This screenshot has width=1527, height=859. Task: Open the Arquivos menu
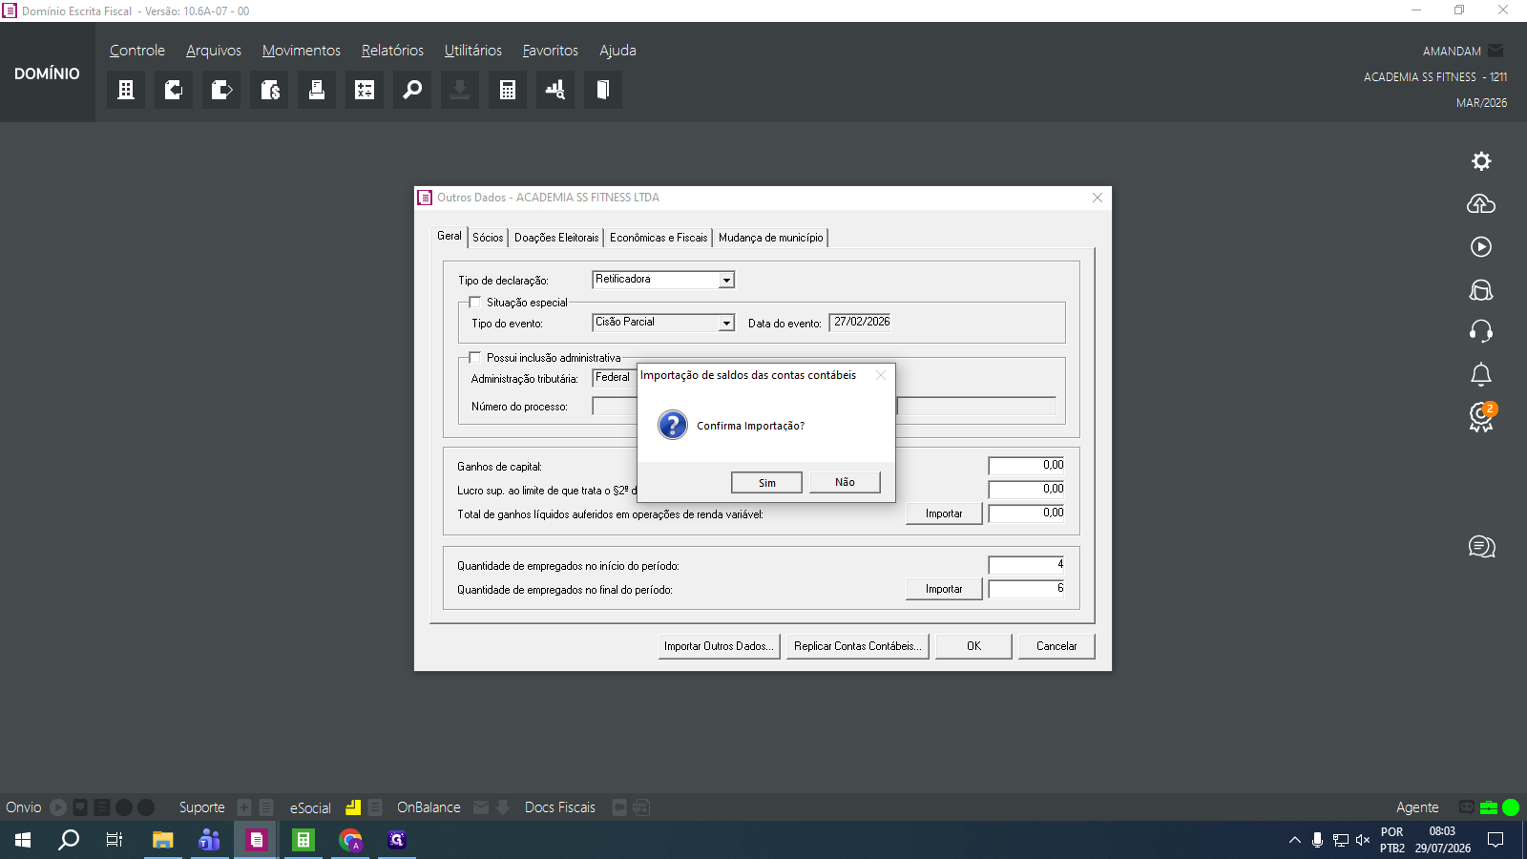[x=214, y=51]
